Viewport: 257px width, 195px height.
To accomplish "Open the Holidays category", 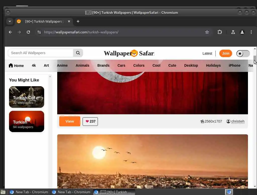I will point(213,65).
